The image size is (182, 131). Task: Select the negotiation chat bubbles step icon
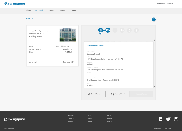coord(108,30)
